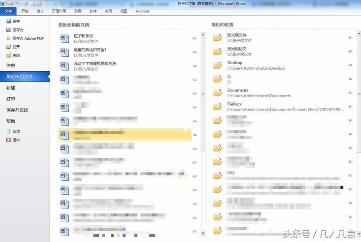Switch to the 开始 ribbon tab
This screenshot has width=361, height=242.
click(x=24, y=11)
